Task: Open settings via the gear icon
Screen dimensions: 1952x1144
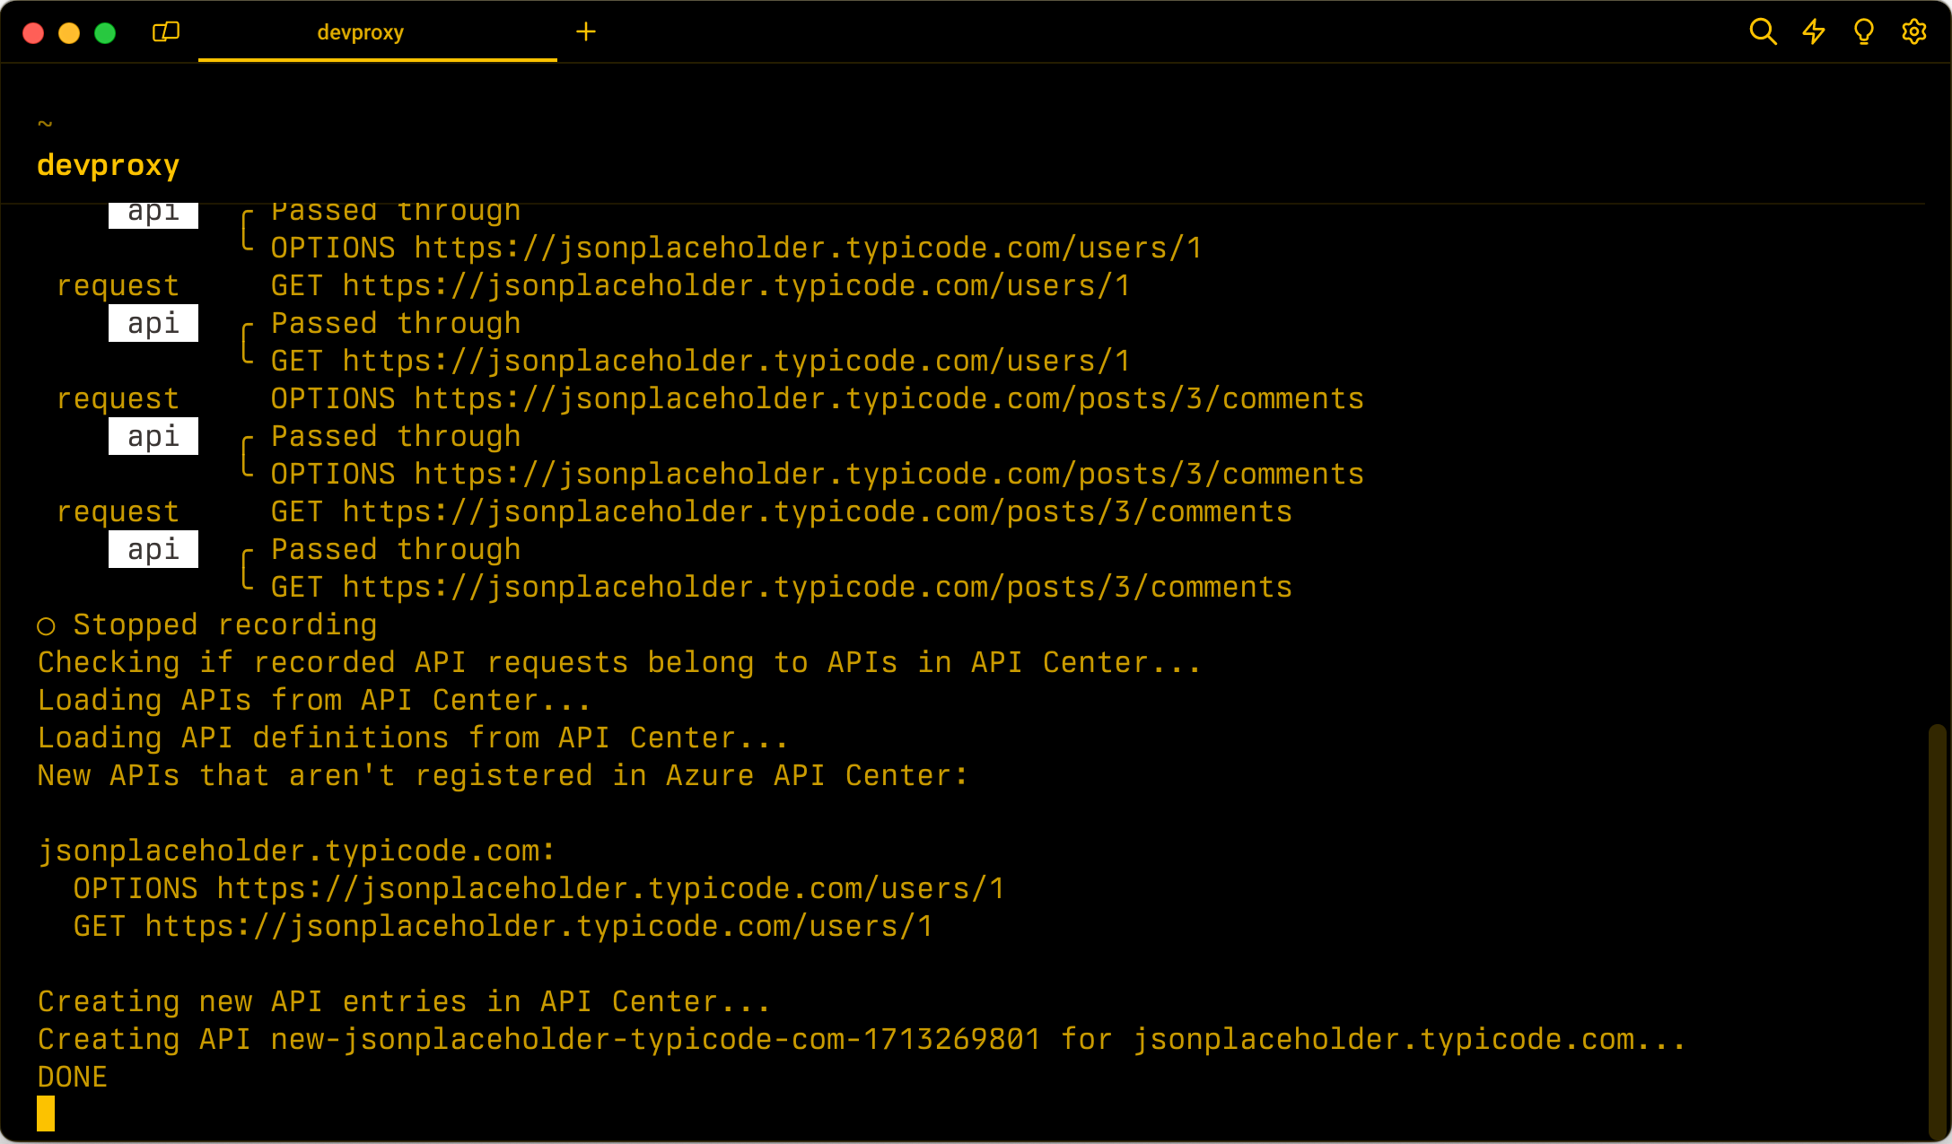Action: tap(1914, 32)
